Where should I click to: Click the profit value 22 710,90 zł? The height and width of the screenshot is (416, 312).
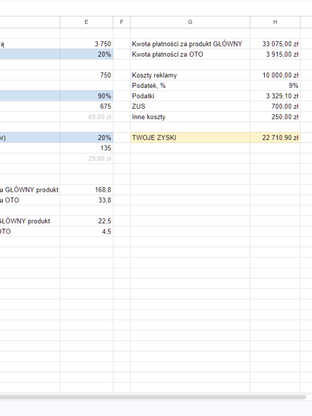(275, 138)
